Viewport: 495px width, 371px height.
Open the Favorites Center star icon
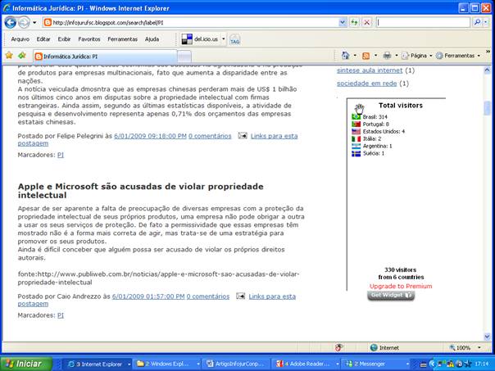click(8, 55)
